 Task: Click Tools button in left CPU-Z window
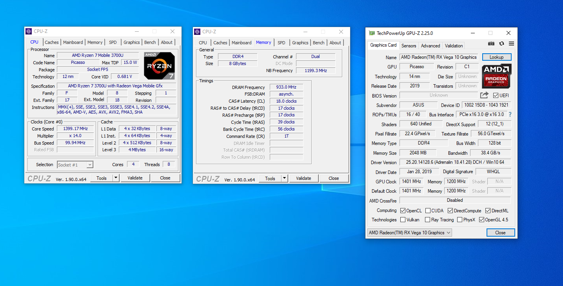pyautogui.click(x=102, y=178)
